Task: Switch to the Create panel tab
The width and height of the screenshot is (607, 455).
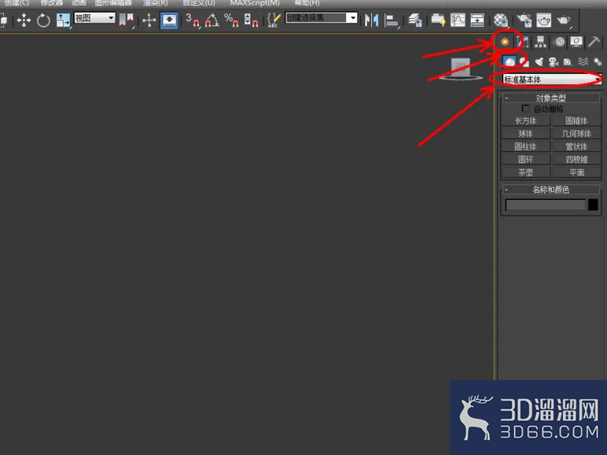Action: (x=505, y=42)
